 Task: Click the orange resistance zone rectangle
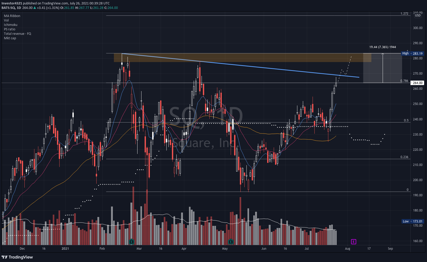click(x=243, y=58)
